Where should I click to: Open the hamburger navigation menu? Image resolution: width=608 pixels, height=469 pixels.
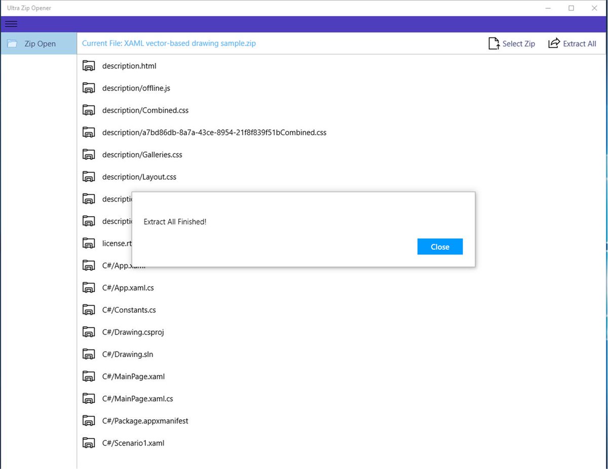pyautogui.click(x=11, y=24)
